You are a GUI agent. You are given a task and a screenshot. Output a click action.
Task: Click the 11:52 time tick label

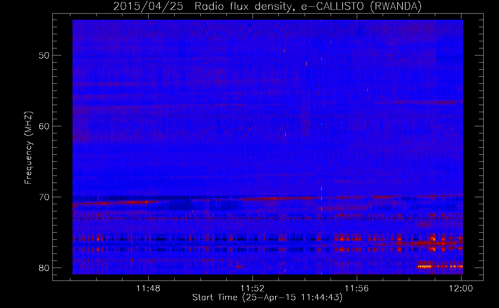point(253,288)
